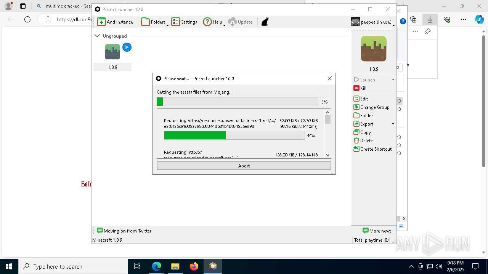Close the Please wait dialog

(x=330, y=78)
